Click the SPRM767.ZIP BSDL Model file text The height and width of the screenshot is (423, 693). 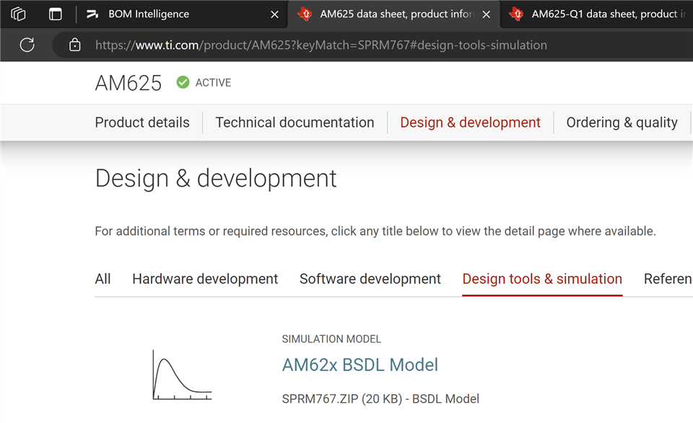380,398
